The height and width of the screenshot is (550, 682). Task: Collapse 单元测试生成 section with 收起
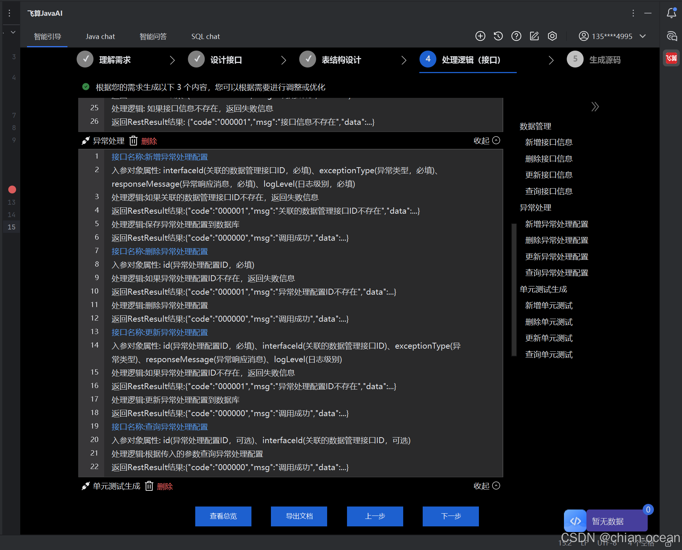486,486
